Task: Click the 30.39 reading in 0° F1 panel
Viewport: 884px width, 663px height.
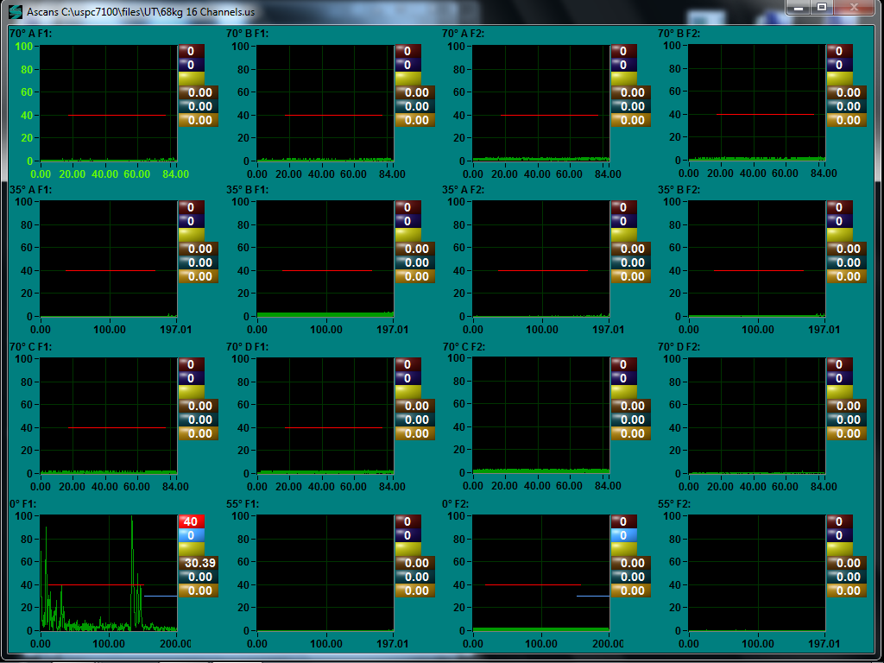Action: (199, 563)
